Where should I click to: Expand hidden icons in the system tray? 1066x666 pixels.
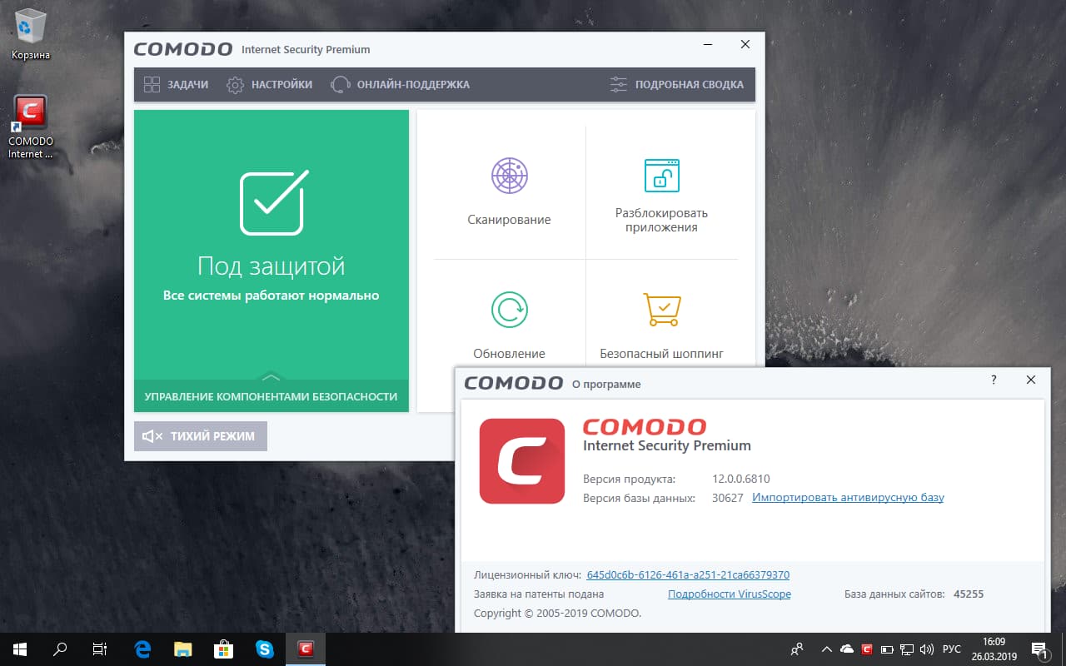827,649
